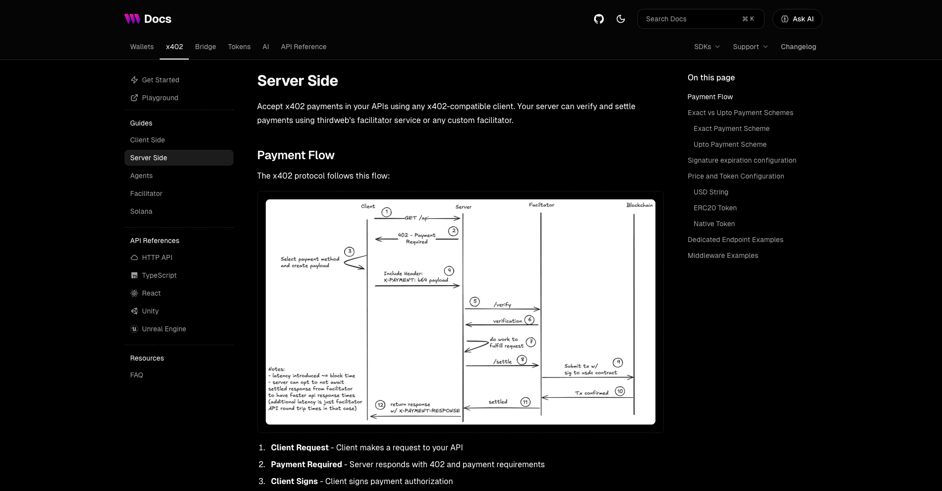Click the payment flow diagram image
This screenshot has height=491, width=942.
click(x=460, y=312)
